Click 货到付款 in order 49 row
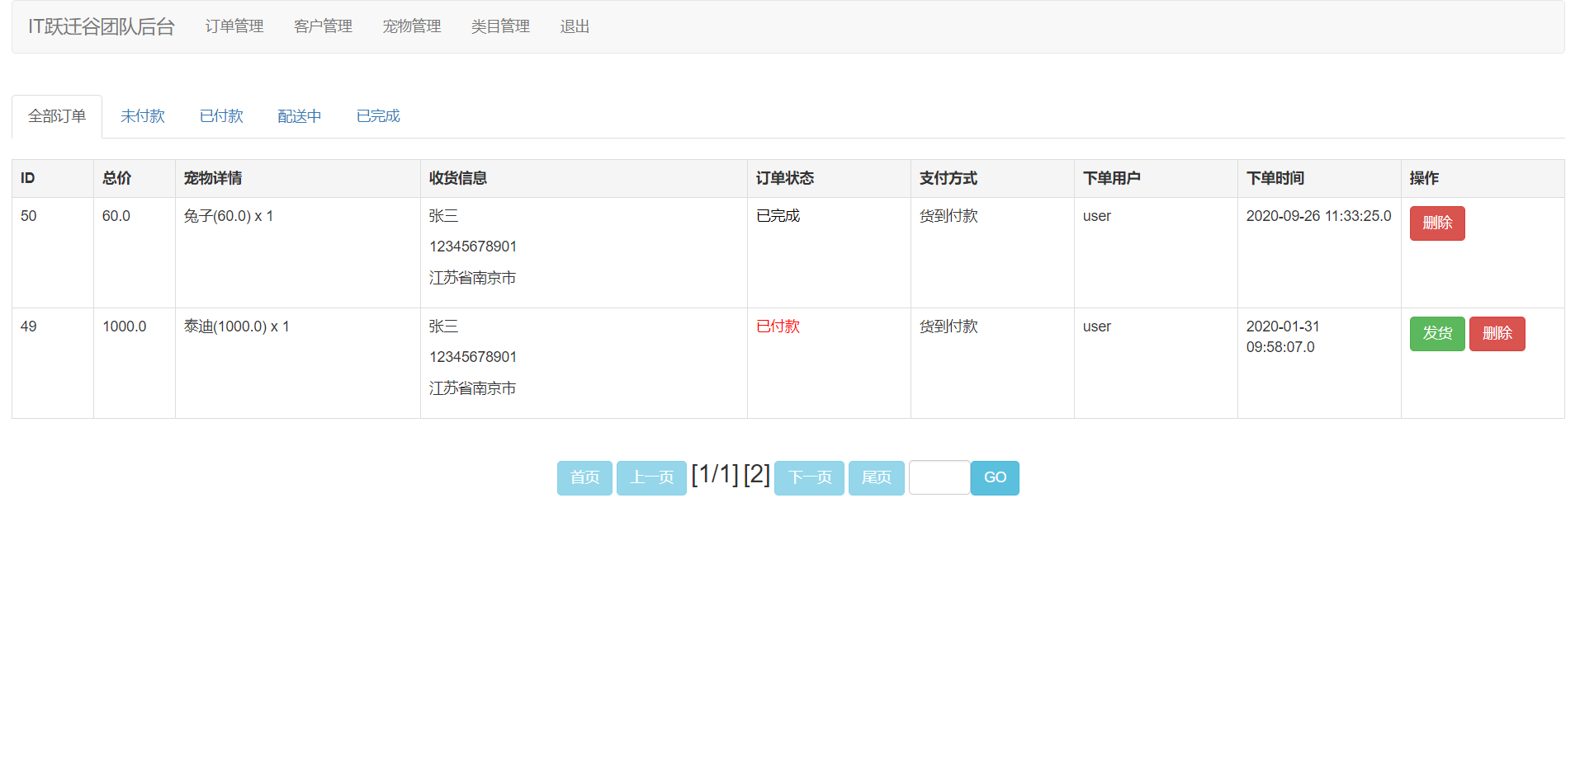1580x775 pixels. [x=948, y=326]
